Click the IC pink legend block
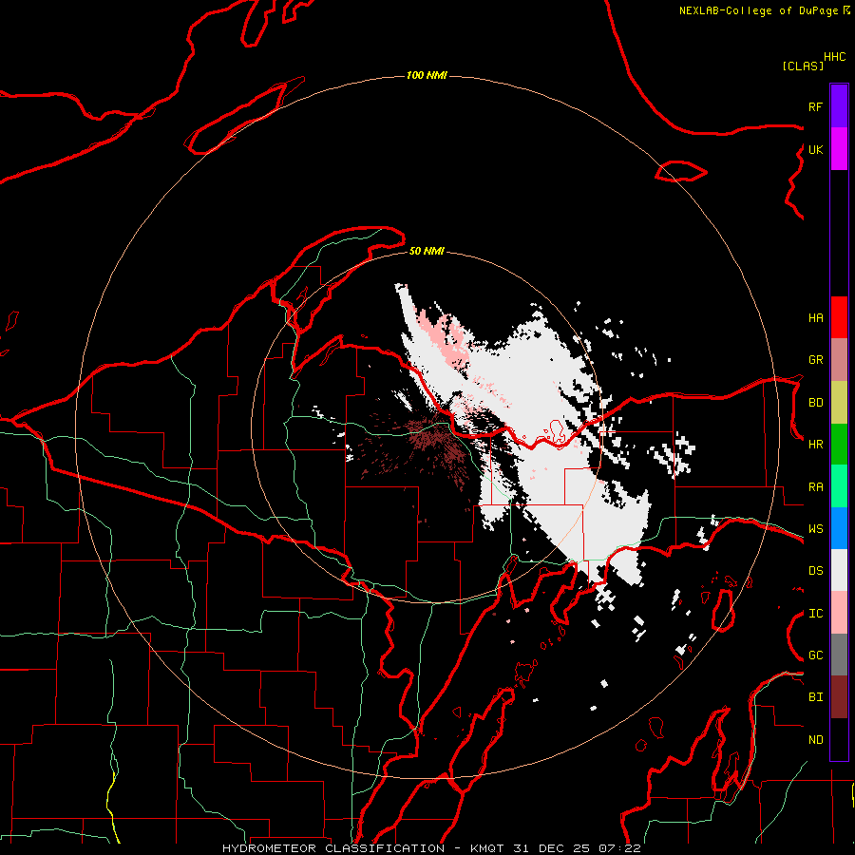This screenshot has width=855, height=855. click(x=839, y=613)
